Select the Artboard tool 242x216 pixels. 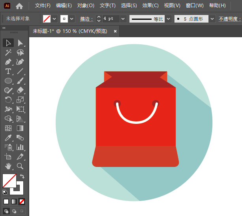click(8, 157)
